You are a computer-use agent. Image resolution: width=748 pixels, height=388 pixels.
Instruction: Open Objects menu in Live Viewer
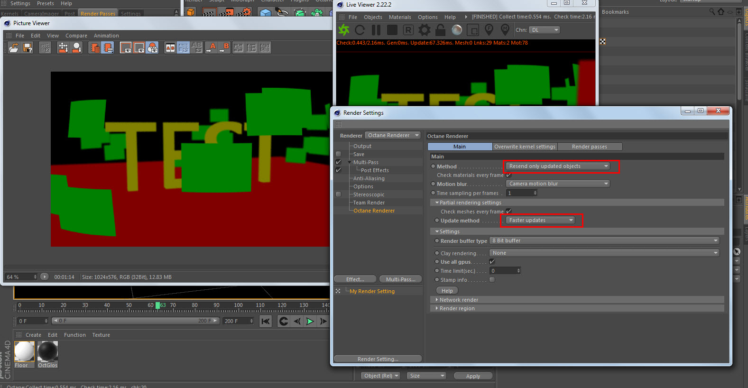tap(373, 17)
